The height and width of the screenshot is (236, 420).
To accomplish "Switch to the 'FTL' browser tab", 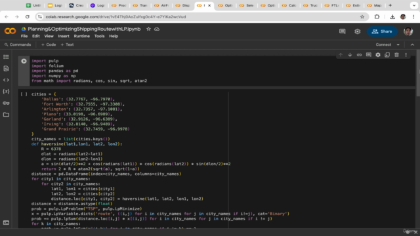I will click(331, 5).
